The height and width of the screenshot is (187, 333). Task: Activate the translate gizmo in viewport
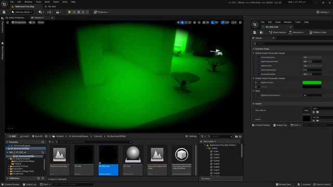click(x=182, y=22)
